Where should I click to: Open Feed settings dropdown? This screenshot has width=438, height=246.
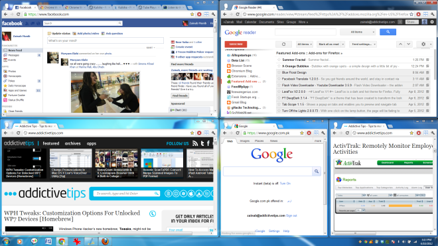tap(364, 44)
